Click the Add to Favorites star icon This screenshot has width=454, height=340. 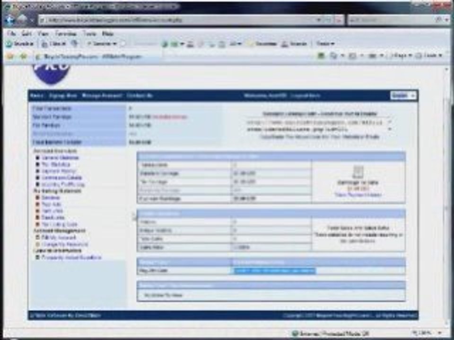[23, 56]
